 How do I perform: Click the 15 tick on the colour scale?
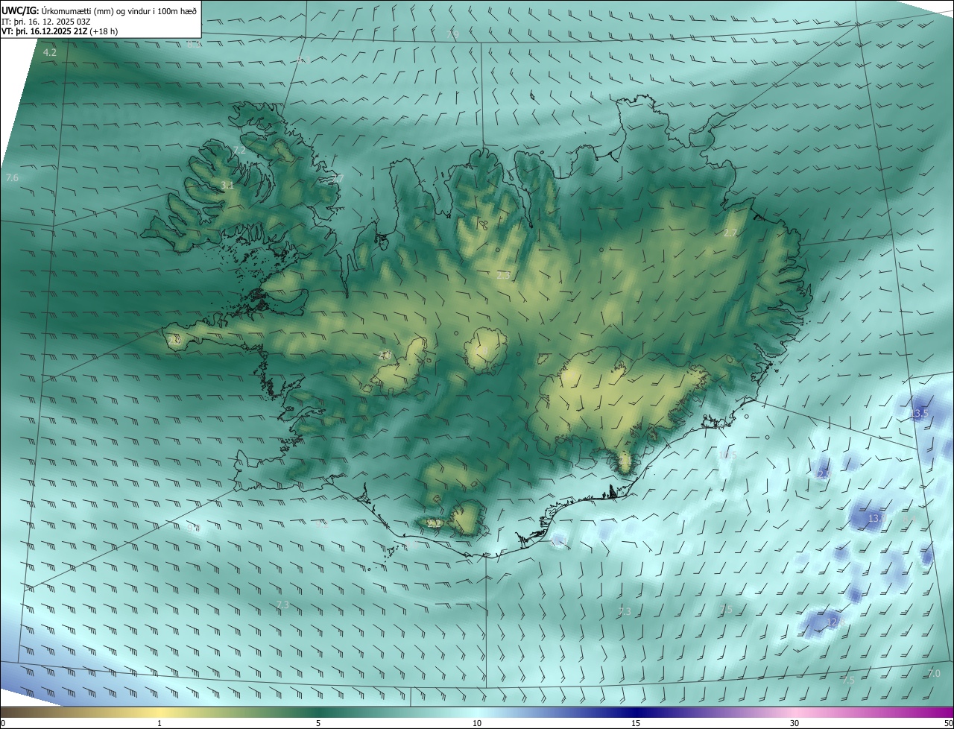[x=636, y=724]
